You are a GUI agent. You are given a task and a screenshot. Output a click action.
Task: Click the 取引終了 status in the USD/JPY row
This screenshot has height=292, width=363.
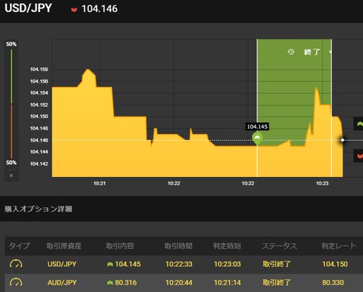277,264
